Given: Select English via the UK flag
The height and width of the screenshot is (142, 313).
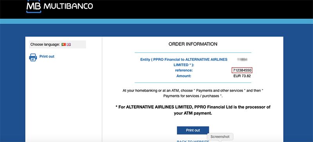Looking at the screenshot, I should [69, 44].
